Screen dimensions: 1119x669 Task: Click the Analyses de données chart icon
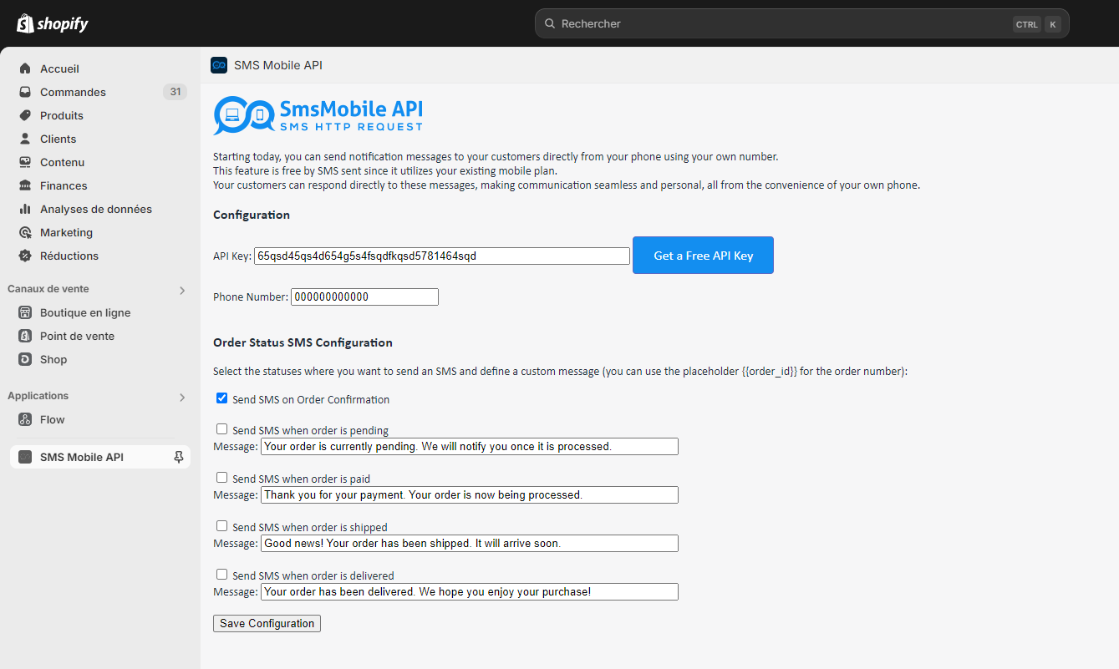click(x=25, y=209)
